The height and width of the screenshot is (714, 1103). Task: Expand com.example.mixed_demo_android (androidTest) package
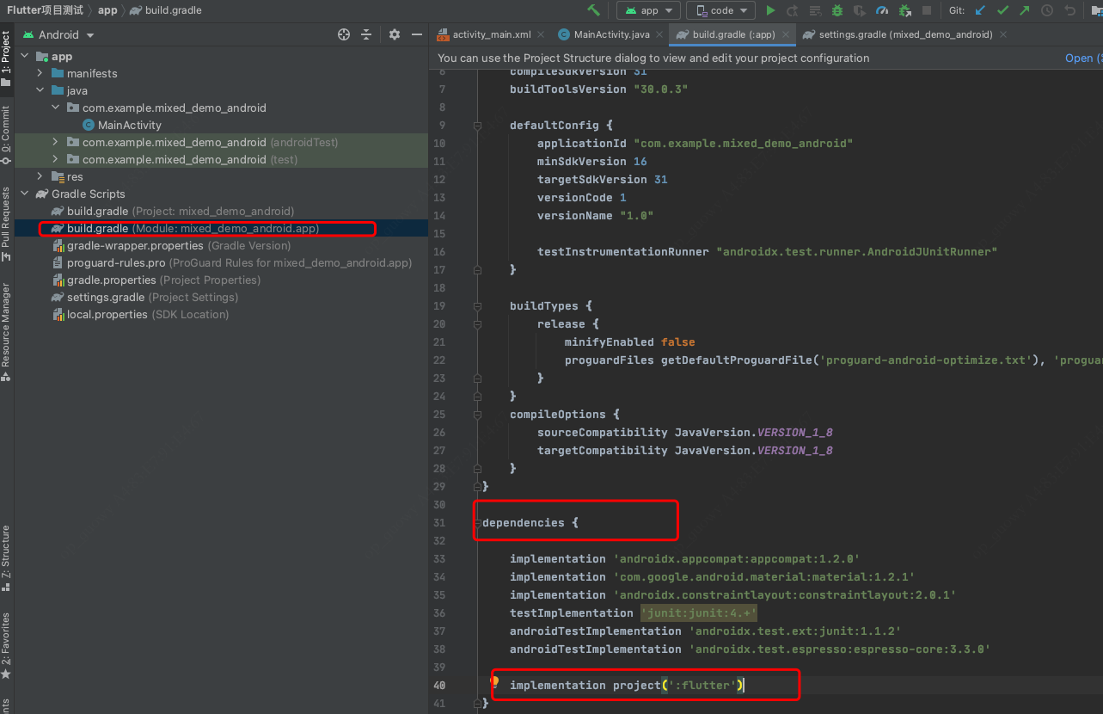(x=55, y=142)
